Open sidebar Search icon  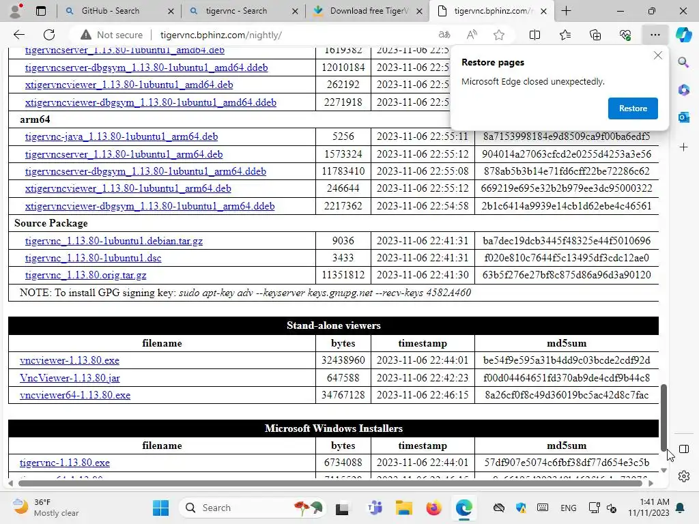683,62
